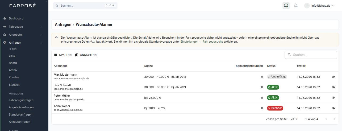342x131 pixels.
Task: Sort by the Abonnent column header
Action: pyautogui.click(x=60, y=66)
